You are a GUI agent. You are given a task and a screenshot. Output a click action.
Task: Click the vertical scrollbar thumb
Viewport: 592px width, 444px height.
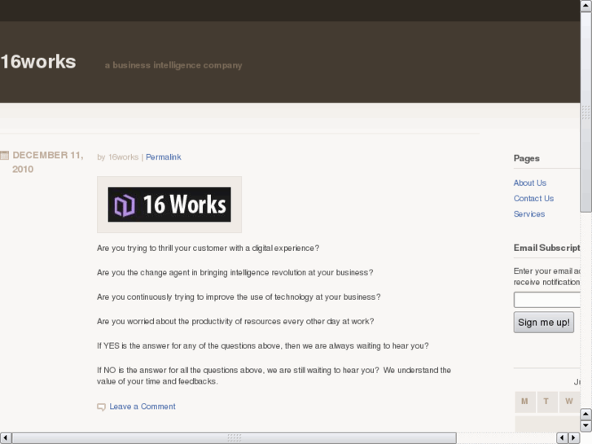586,112
